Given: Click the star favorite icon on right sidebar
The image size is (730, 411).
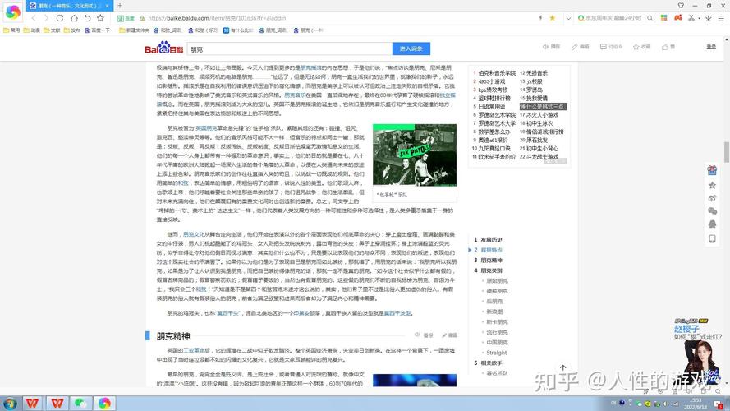Looking at the screenshot, I should coord(712,186).
